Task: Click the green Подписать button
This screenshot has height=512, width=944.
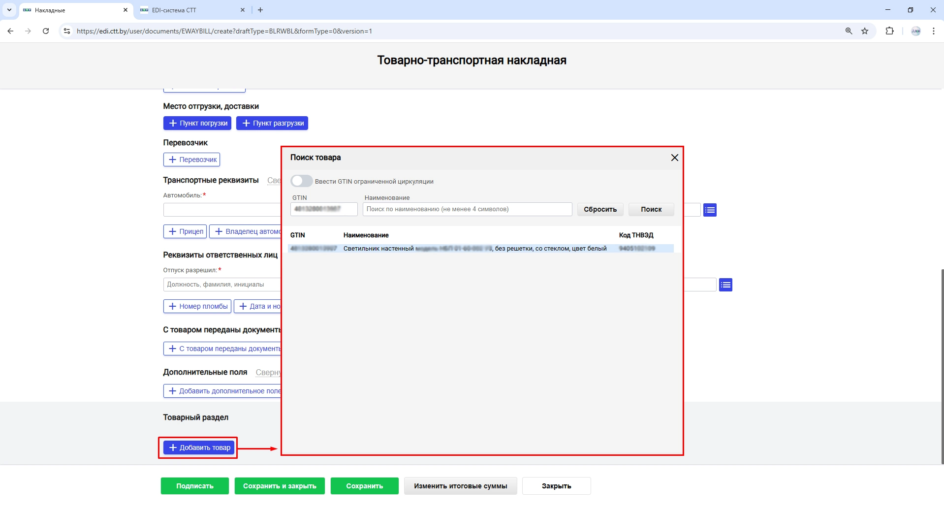Action: click(195, 486)
